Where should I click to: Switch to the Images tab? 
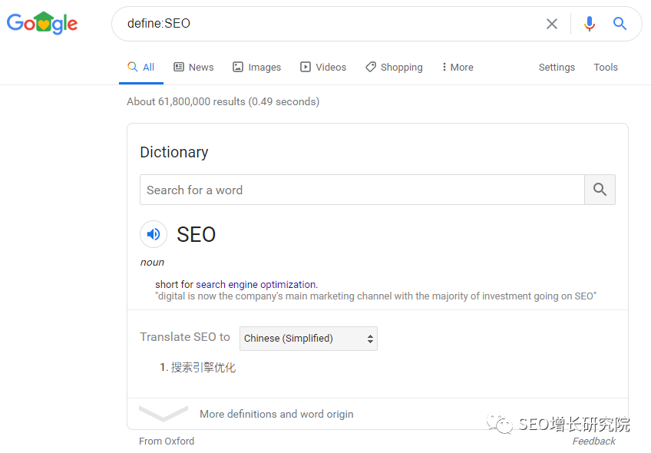click(256, 68)
